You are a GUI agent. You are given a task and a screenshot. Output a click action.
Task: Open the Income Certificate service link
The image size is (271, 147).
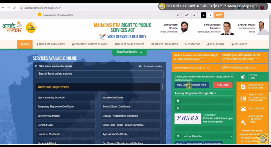(112, 98)
